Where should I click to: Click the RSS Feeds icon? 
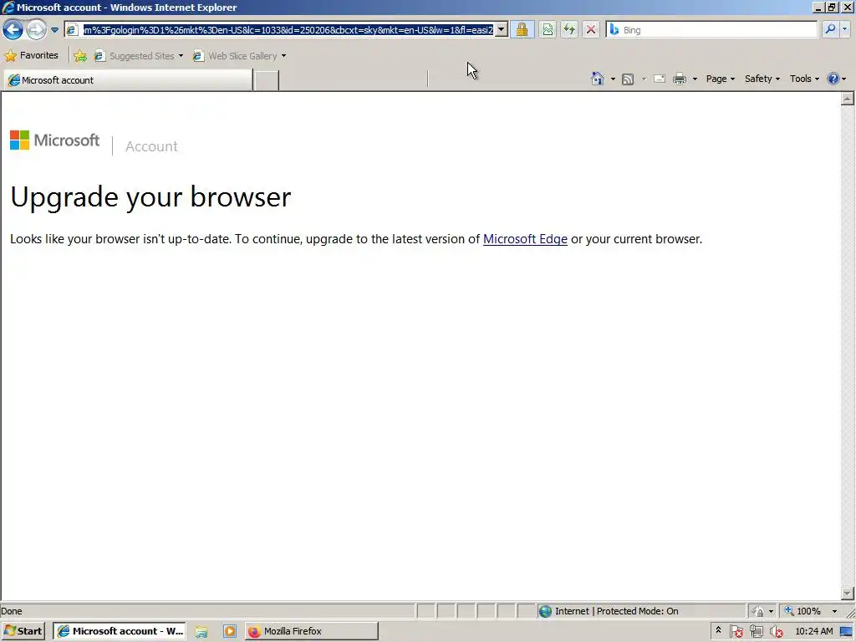(x=628, y=79)
